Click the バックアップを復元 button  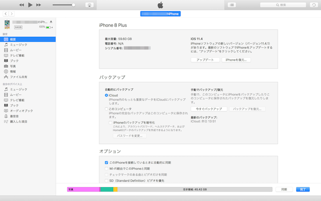pos(247,109)
